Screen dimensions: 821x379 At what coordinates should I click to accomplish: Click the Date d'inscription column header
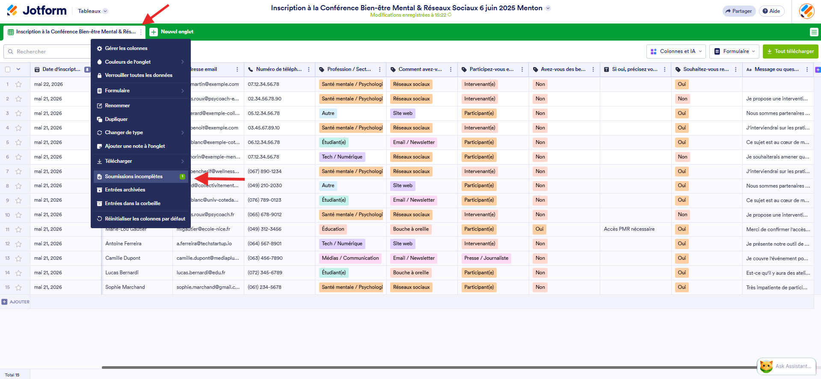click(61, 69)
